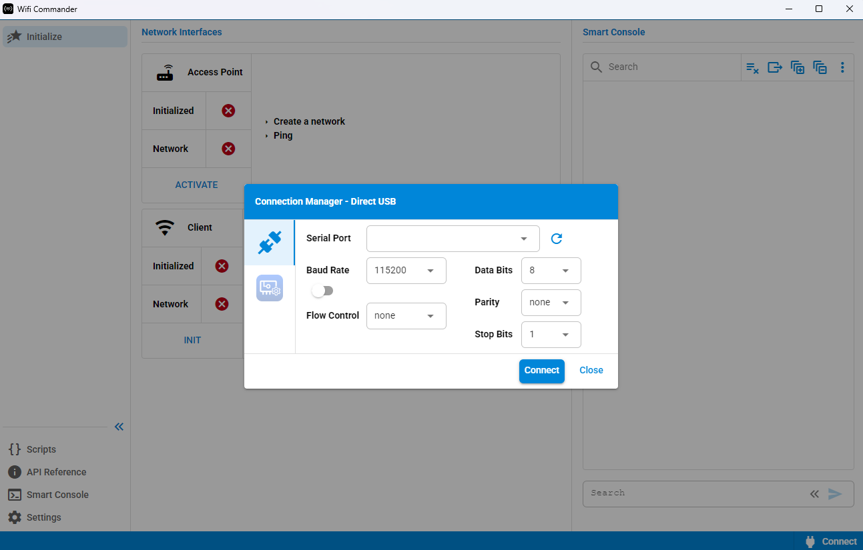
Task: Refresh the serial port list
Action: 557,239
